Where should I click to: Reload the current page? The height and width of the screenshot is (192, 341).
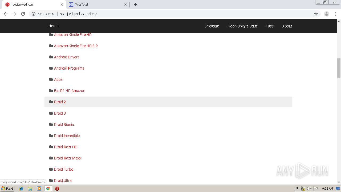23,14
